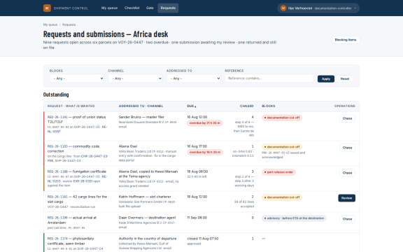This screenshot has height=252, width=403.
Task: Click 'closed 11 Aug 07:50' text
Action: [x=202, y=239]
